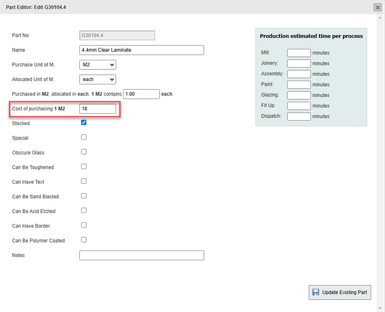Viewport: 385px width, 312px height.
Task: Toggle Can Be Sand Blasted checkbox
Action: (x=84, y=196)
